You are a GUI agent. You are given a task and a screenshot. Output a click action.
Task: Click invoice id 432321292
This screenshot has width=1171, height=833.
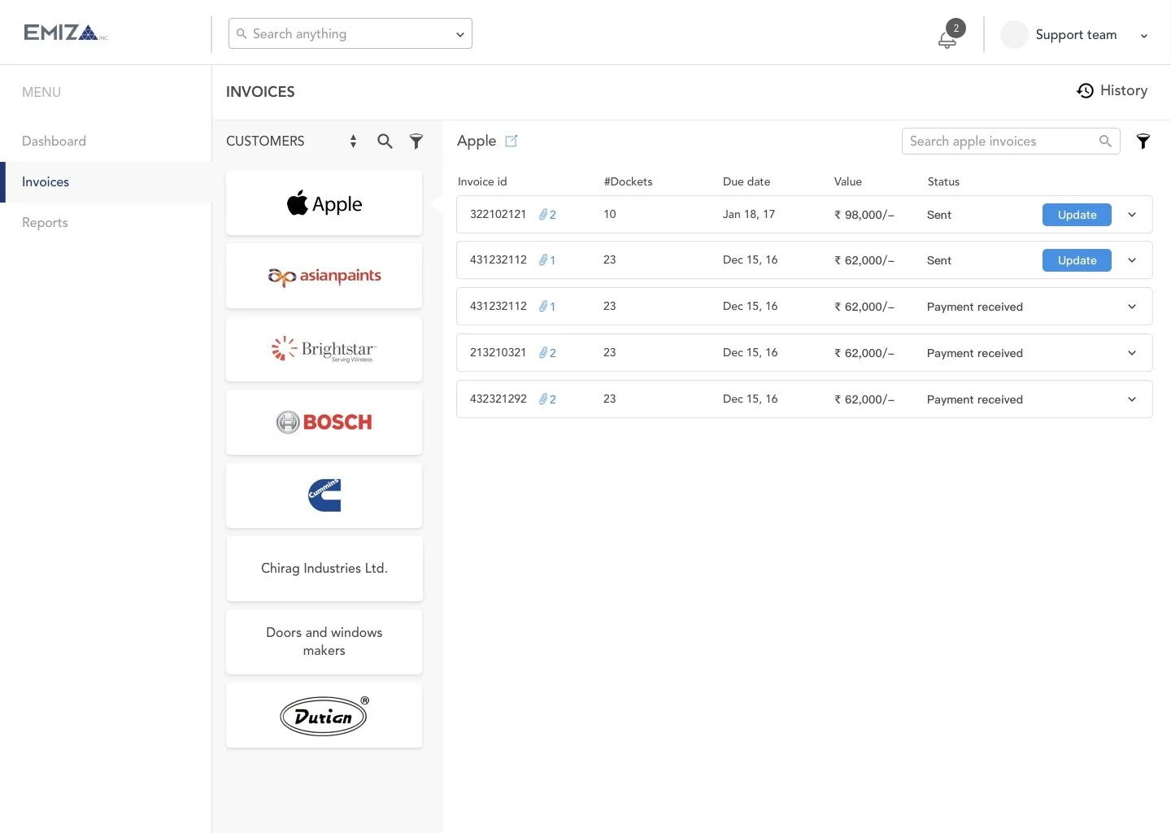[498, 399]
